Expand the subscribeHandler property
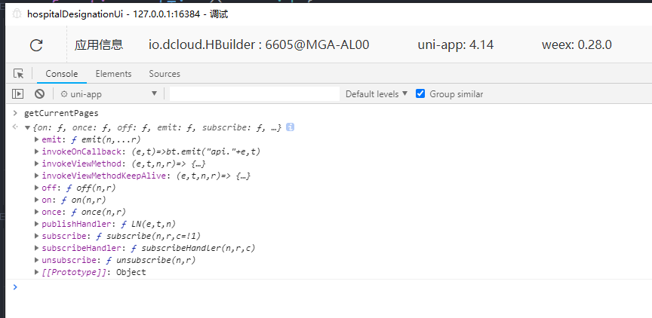The width and height of the screenshot is (652, 318). tap(36, 248)
